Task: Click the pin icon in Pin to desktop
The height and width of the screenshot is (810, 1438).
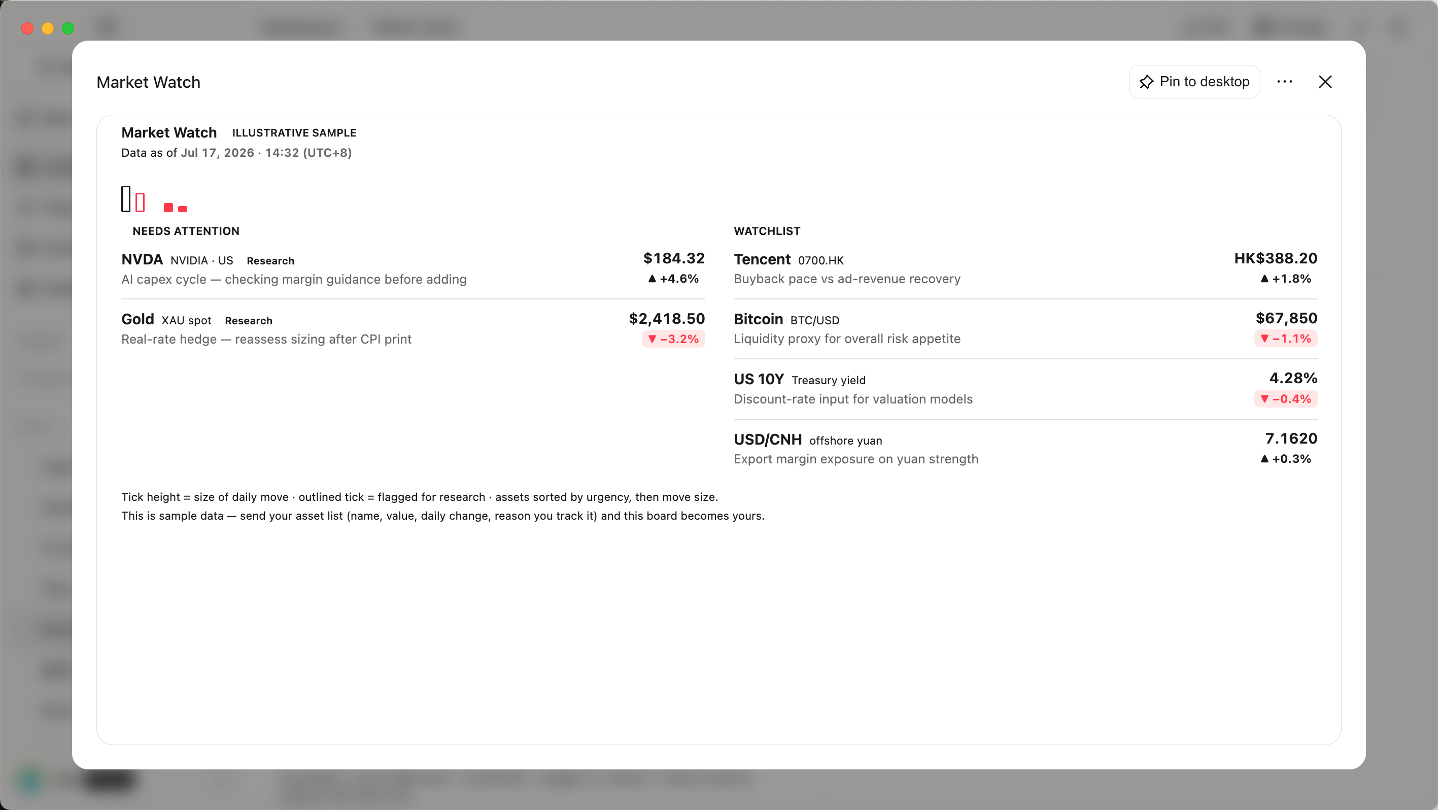Action: point(1146,82)
